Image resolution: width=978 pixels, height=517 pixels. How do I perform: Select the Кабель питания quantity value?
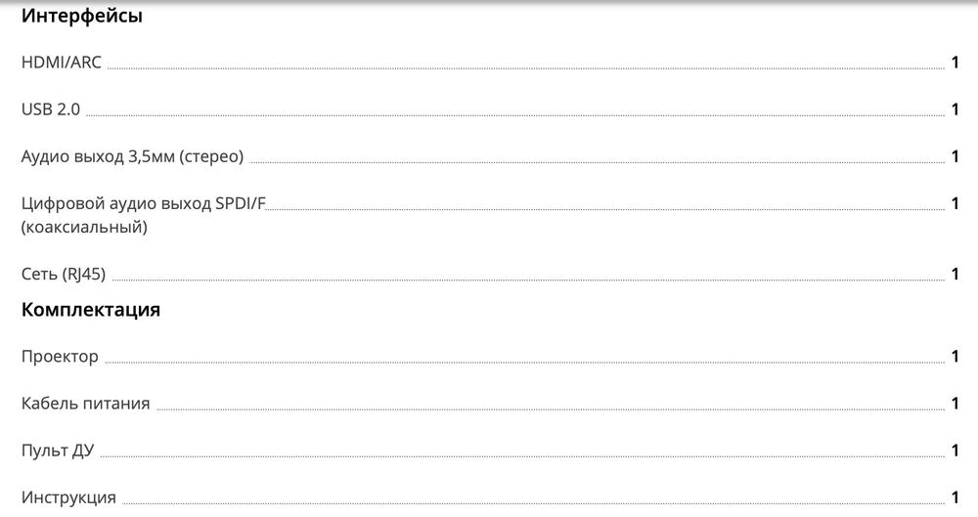955,404
